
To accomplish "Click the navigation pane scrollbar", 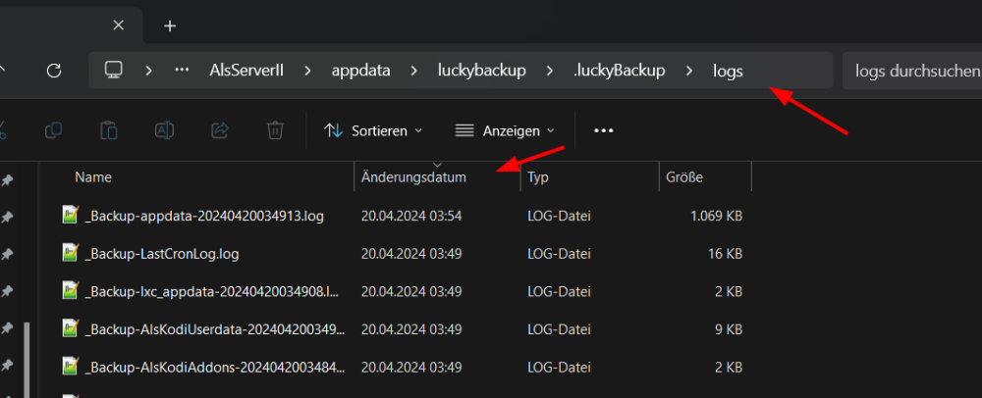I will [x=27, y=360].
